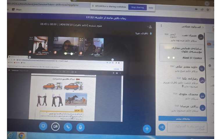Open the blue plus actions menu
This screenshot has width=218, height=139.
click(147, 129)
